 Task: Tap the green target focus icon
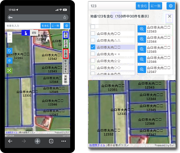pos(10,70)
